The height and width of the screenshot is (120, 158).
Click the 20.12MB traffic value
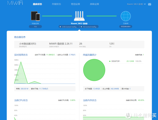pyautogui.click(x=130, y=61)
